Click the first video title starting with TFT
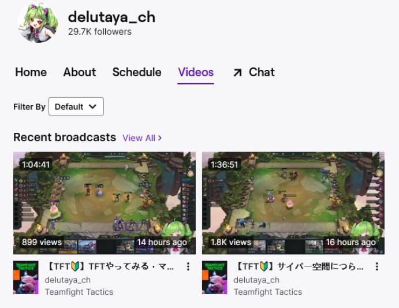This screenshot has width=399, height=308. 110,266
